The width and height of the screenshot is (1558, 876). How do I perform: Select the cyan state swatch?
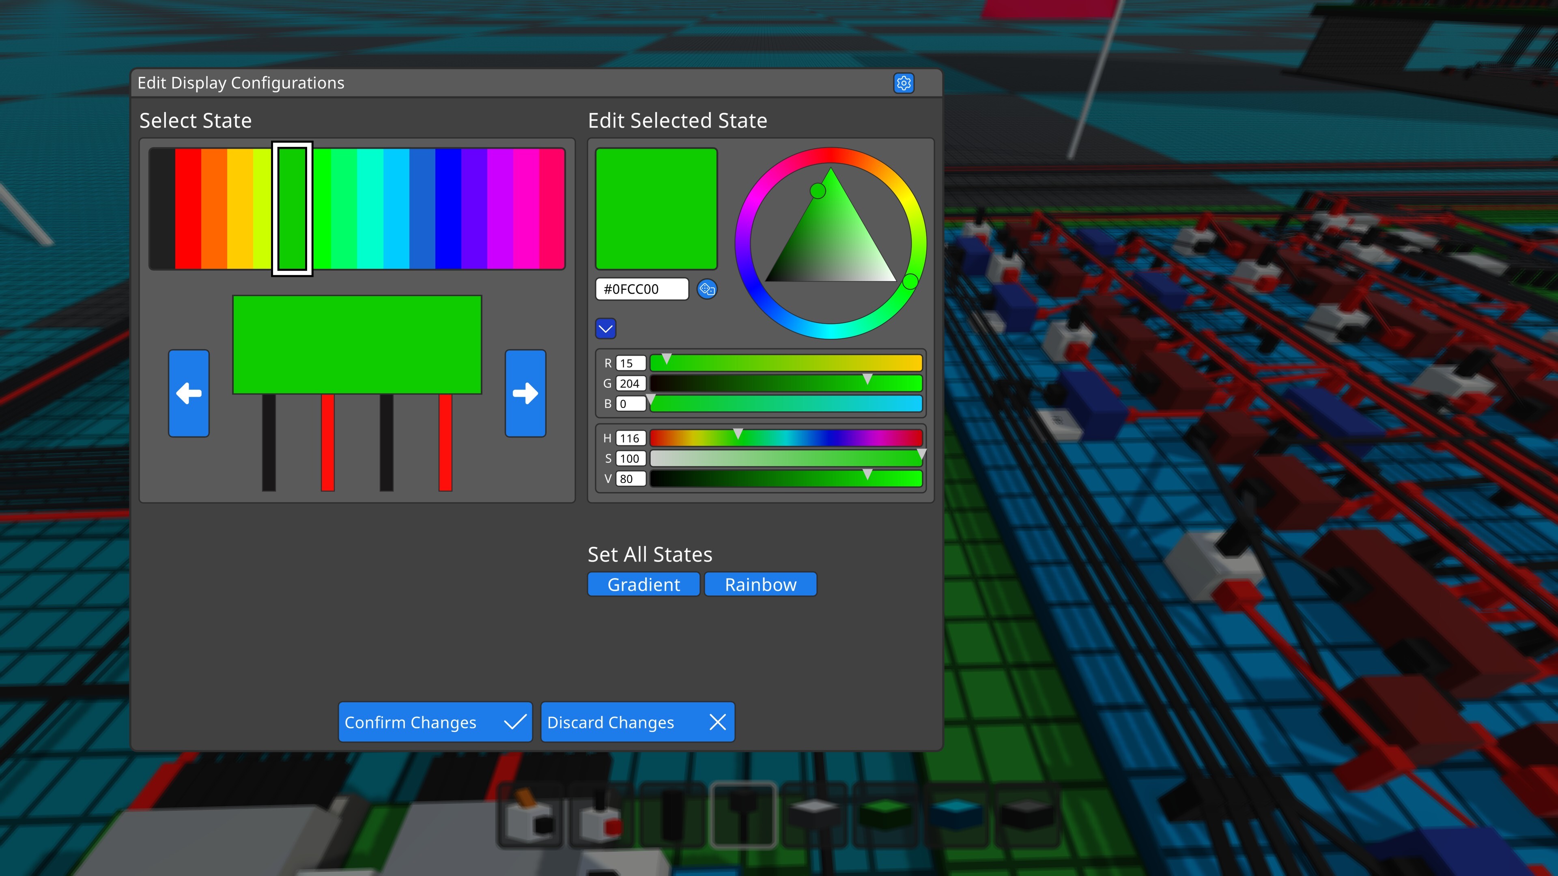(396, 208)
